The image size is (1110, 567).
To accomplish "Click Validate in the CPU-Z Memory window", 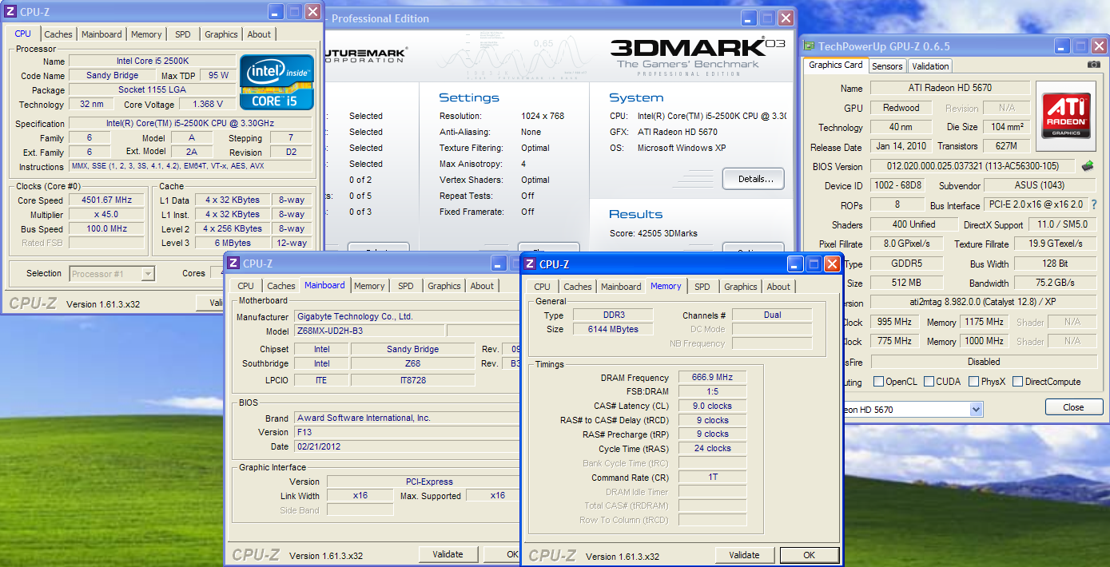I will (x=744, y=555).
